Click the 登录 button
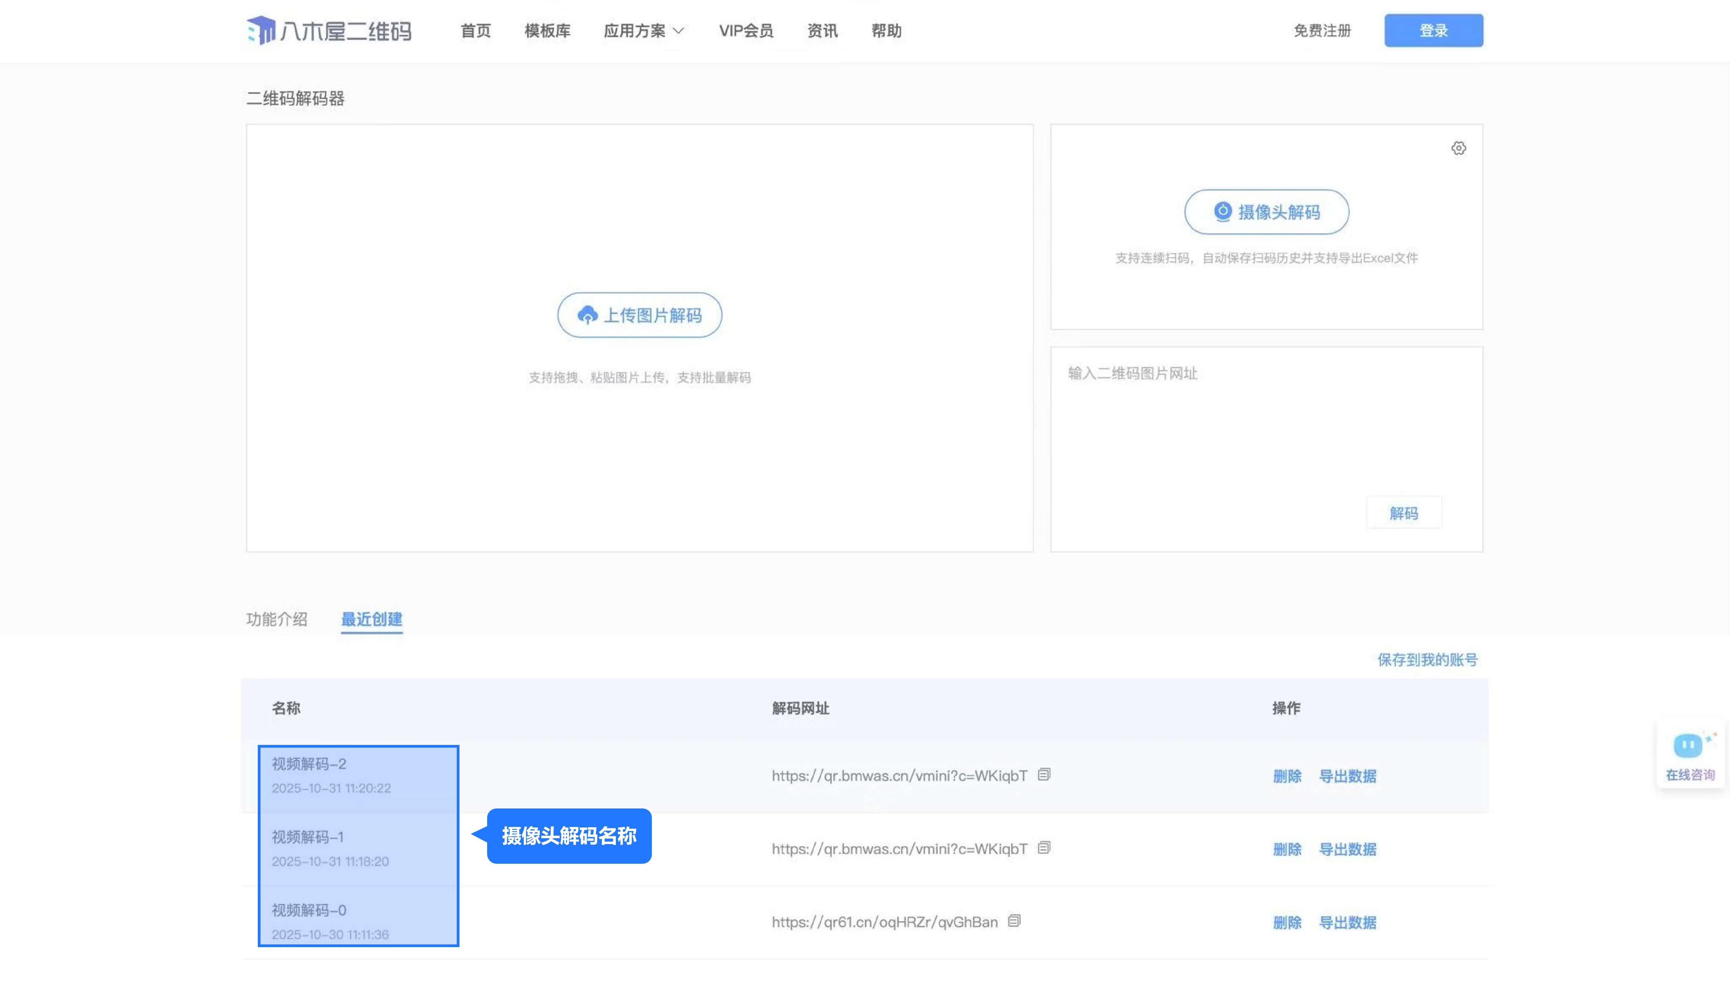 point(1433,31)
